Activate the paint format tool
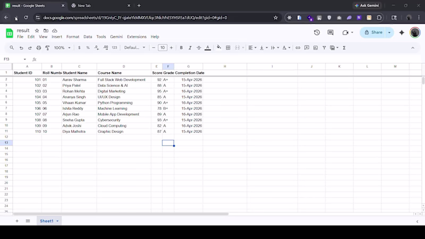The width and height of the screenshot is (425, 239). coord(47,48)
